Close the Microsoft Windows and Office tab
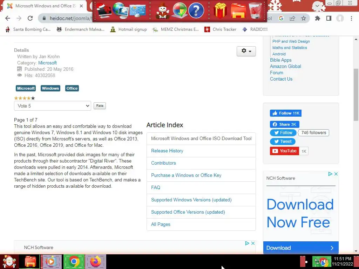Image resolution: width=359 pixels, height=269 pixels. pyautogui.click(x=81, y=6)
